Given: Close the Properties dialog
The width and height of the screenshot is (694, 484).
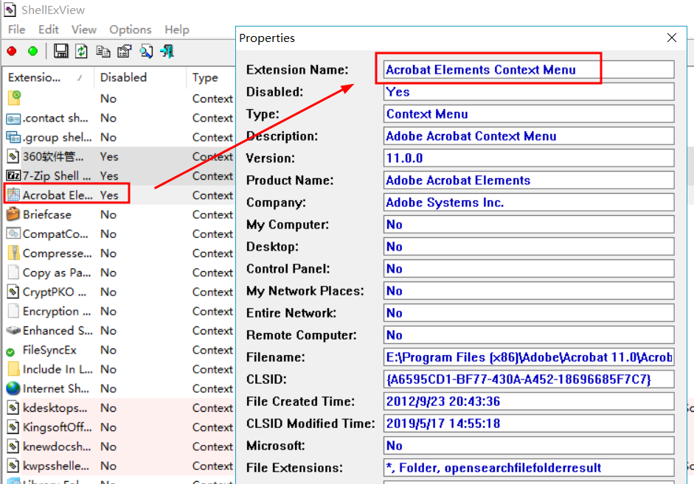Looking at the screenshot, I should pyautogui.click(x=671, y=38).
